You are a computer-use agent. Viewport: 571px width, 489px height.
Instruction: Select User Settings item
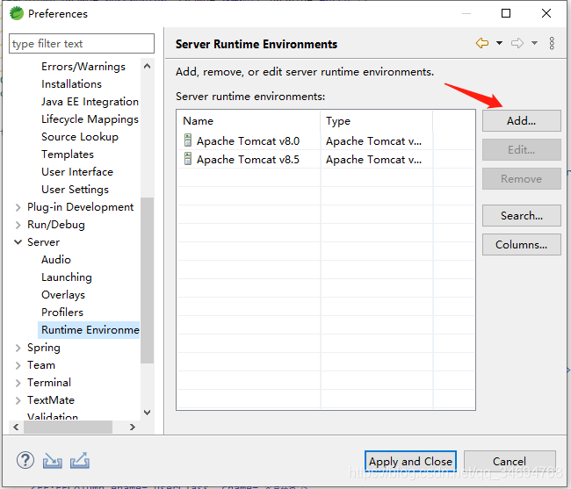(x=75, y=190)
